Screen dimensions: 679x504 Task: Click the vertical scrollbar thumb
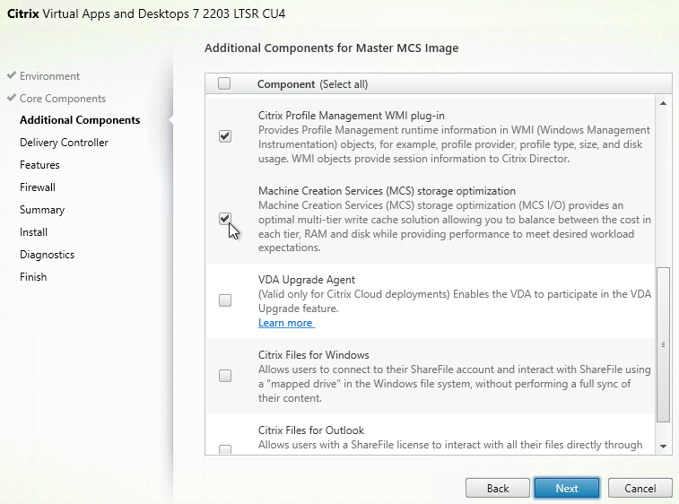tap(663, 344)
